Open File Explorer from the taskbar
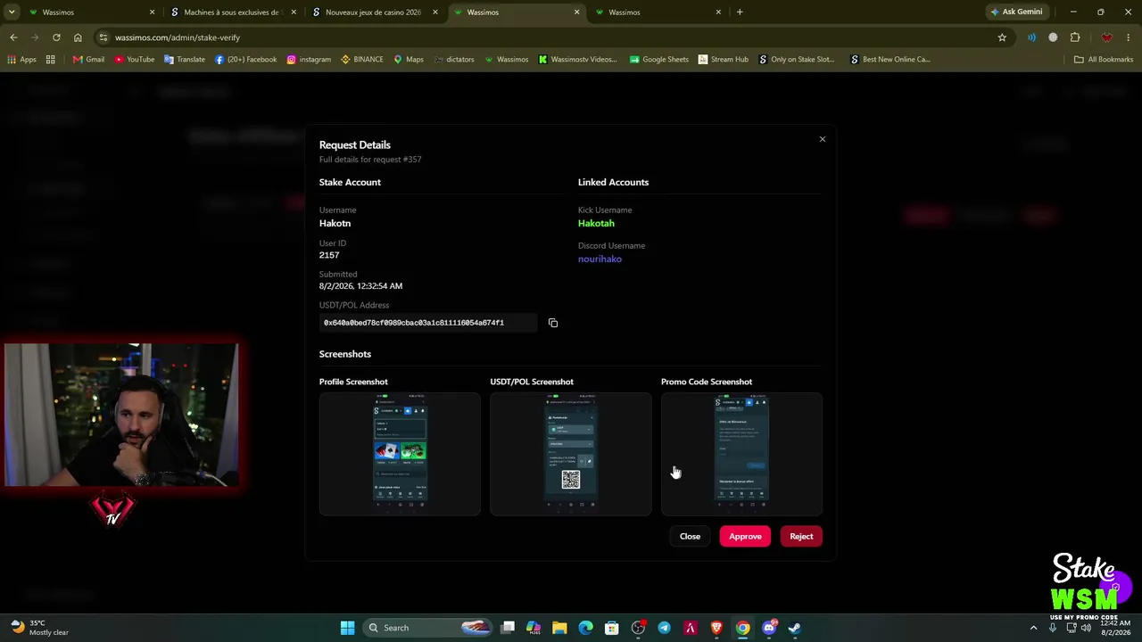1142x642 pixels. (x=559, y=628)
